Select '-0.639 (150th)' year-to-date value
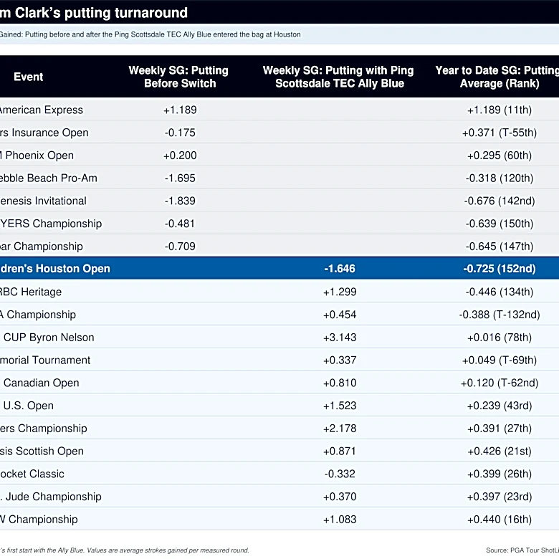Screen dimensions: 559x559 (500, 224)
